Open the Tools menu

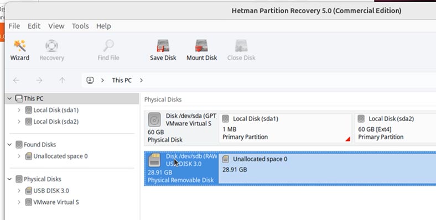point(80,26)
